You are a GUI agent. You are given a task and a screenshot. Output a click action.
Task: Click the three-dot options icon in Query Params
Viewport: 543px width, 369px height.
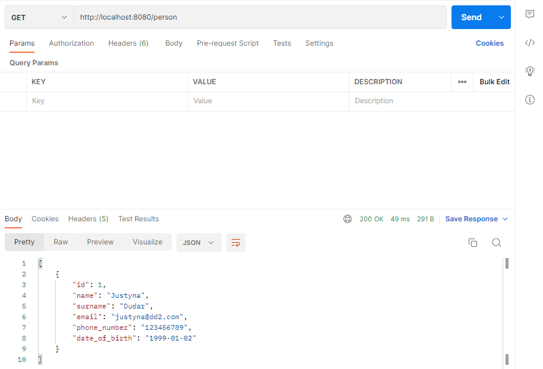(462, 81)
